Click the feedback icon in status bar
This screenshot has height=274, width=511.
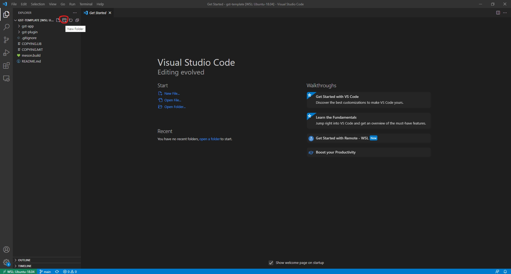point(497,272)
